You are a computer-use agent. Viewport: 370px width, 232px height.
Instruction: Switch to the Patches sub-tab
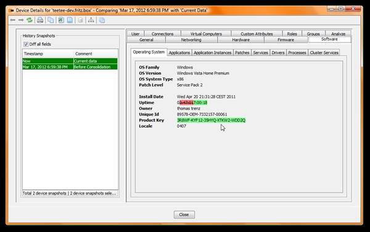(242, 52)
